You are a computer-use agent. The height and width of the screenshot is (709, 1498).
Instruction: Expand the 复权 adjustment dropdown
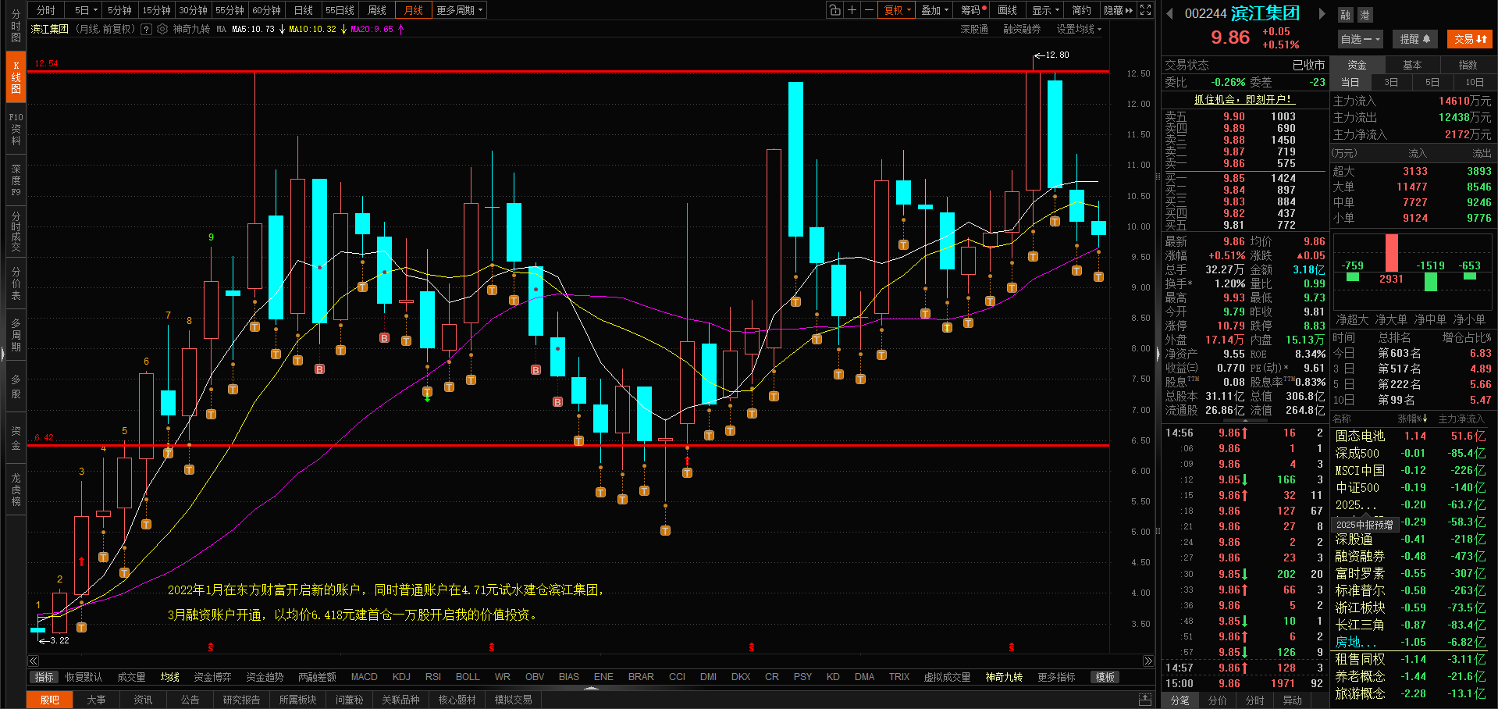pos(896,10)
